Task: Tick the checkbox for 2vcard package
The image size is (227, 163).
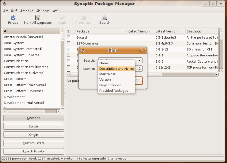Action: pyautogui.click(x=68, y=37)
